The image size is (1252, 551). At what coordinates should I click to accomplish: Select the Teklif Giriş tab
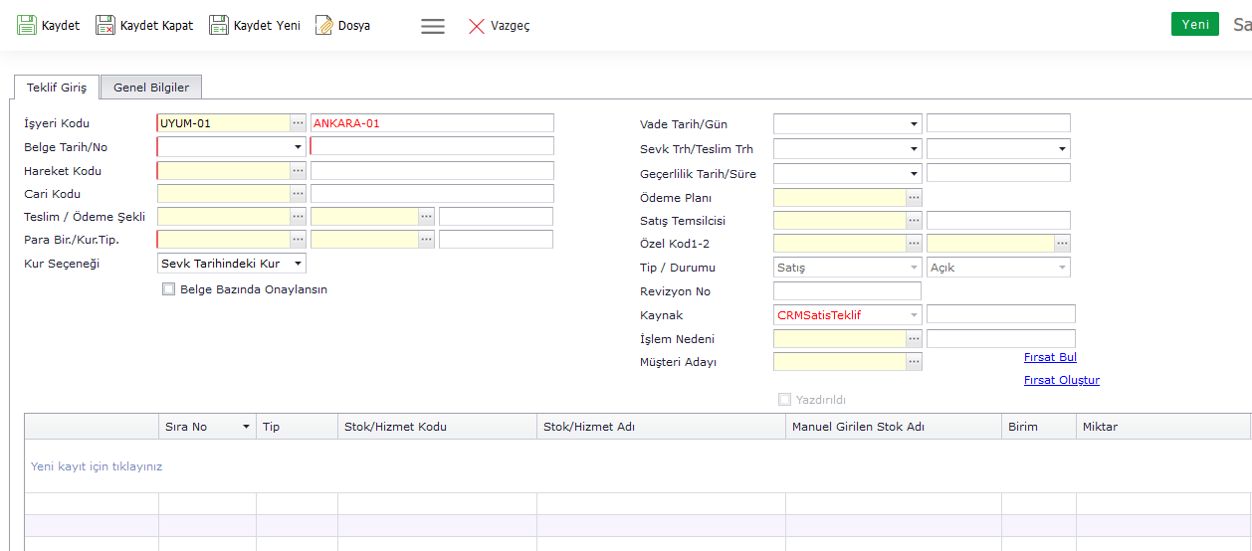click(57, 88)
